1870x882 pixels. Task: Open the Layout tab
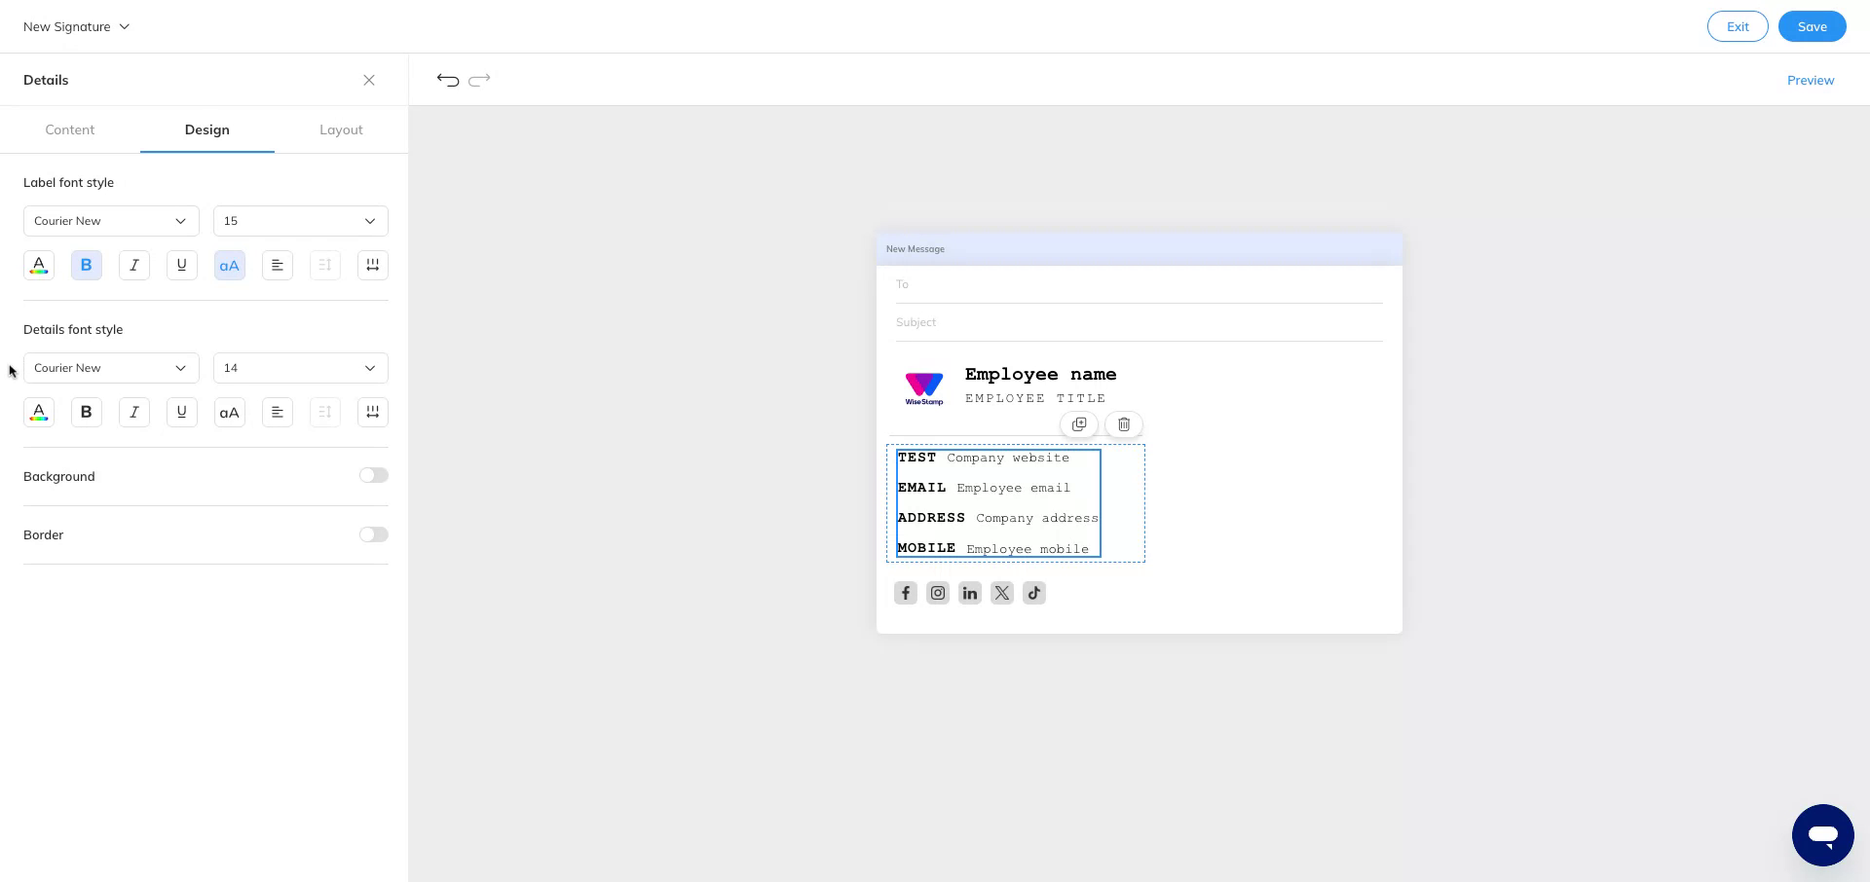pos(341,129)
